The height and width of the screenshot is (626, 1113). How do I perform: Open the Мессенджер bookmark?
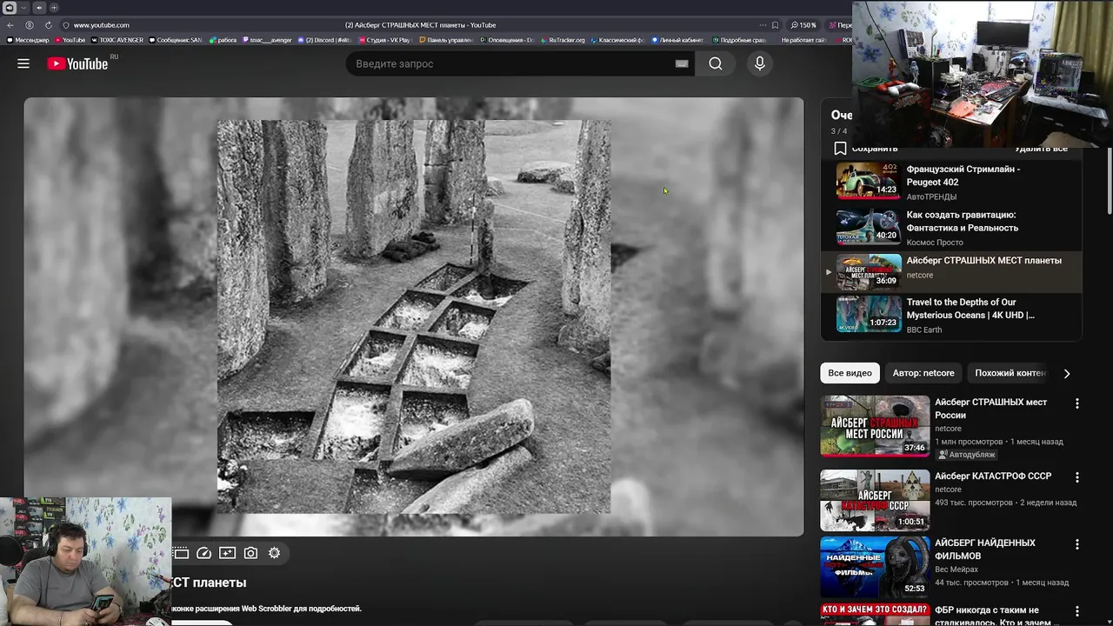pos(28,40)
